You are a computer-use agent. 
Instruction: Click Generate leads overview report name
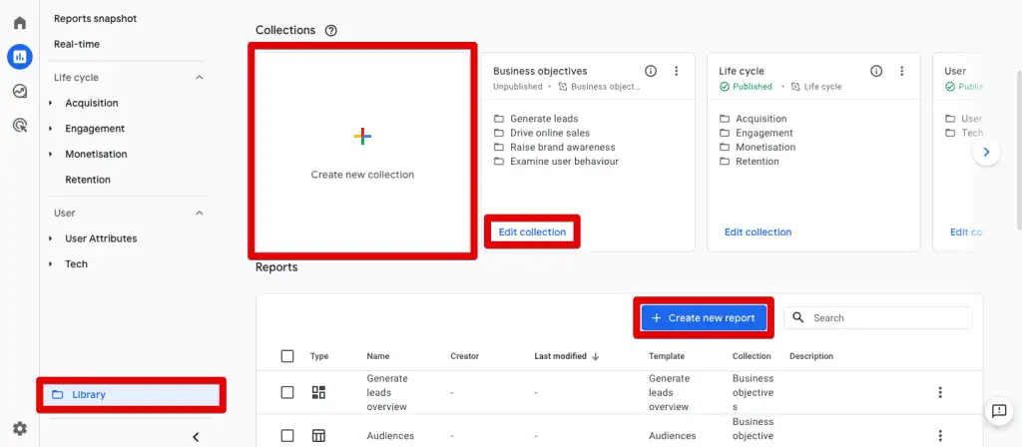point(387,392)
